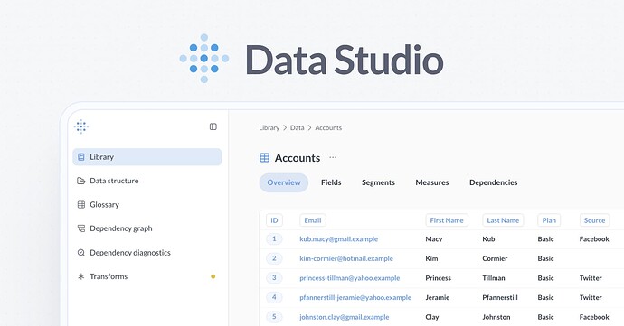Click the table icon beside Accounts title

click(x=265, y=158)
